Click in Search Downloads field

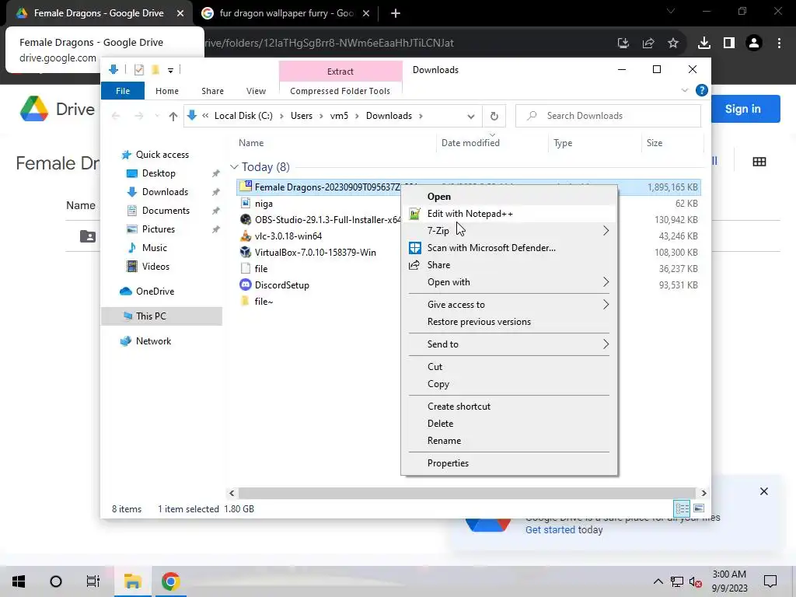(608, 116)
